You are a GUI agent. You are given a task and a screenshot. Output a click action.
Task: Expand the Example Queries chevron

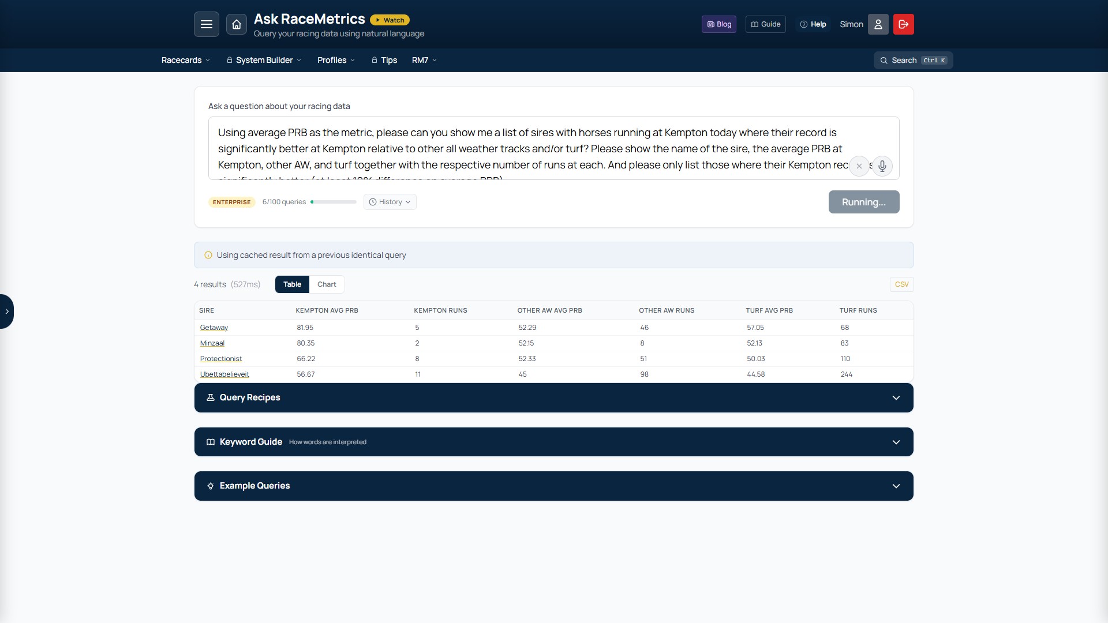point(896,486)
